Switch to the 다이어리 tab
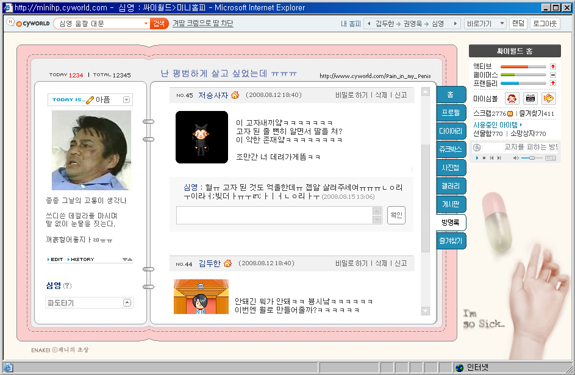 [450, 131]
